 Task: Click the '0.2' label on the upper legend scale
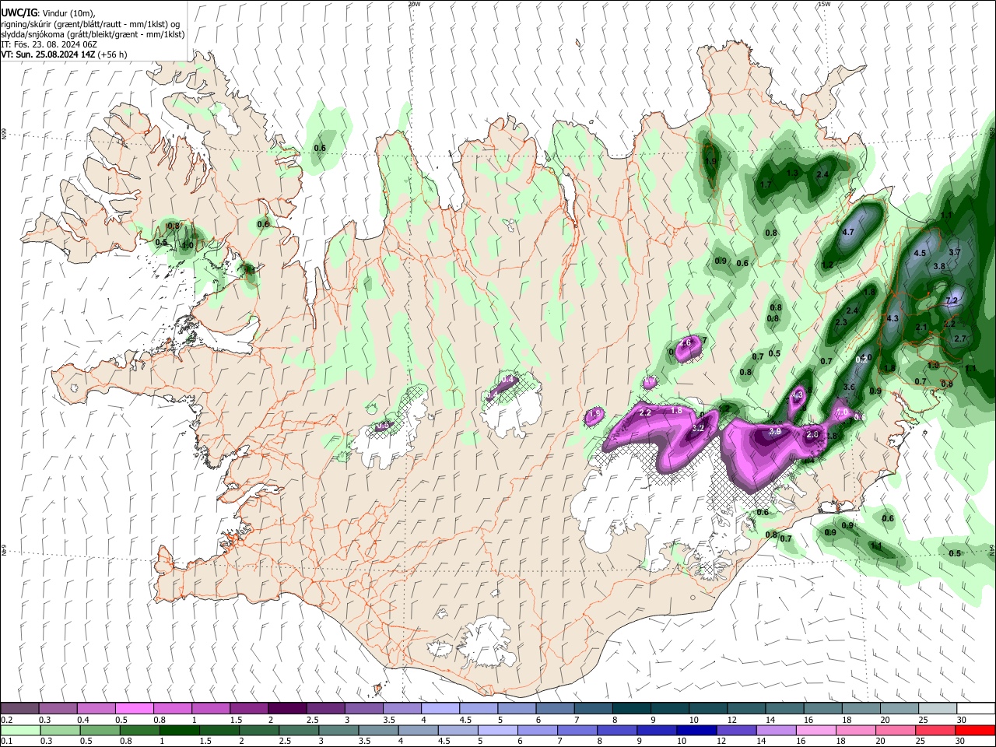pyautogui.click(x=6, y=720)
